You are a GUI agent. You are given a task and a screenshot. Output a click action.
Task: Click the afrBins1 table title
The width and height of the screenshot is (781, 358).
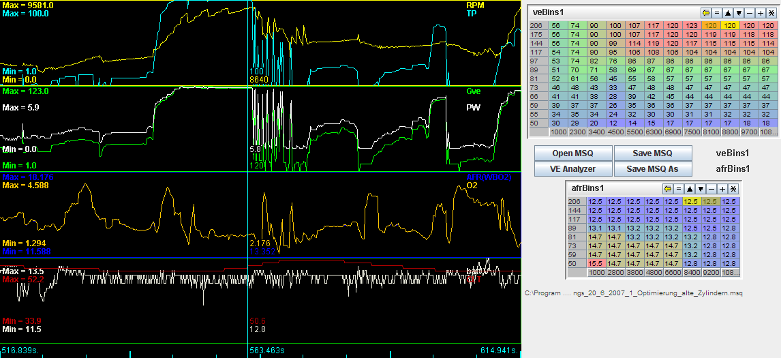588,188
